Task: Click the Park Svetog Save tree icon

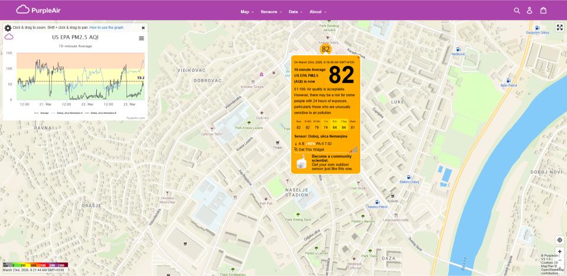Action: coord(298,215)
